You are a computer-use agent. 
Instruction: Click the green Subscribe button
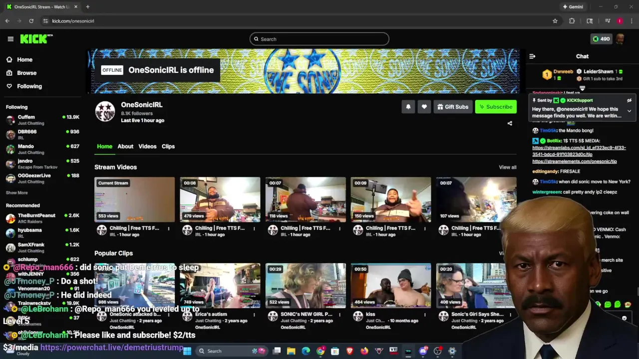pyautogui.click(x=496, y=107)
